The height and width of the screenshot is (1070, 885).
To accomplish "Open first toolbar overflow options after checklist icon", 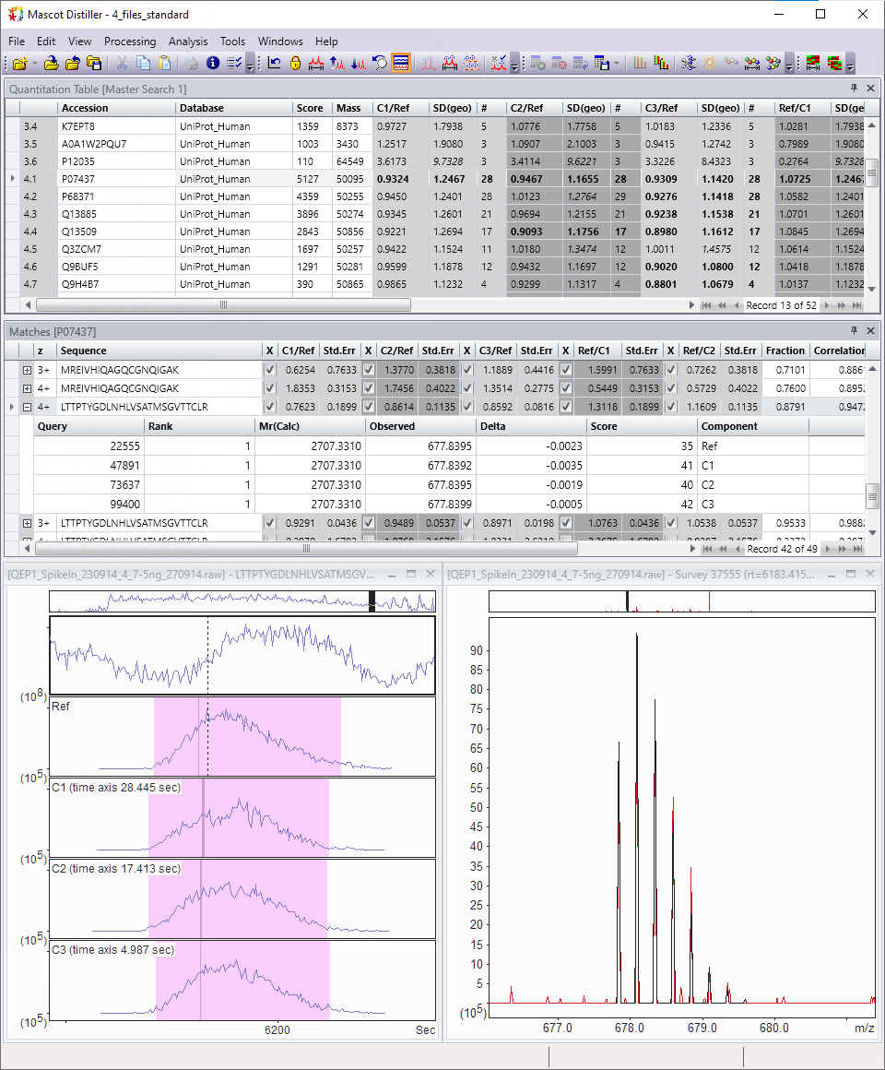I will pyautogui.click(x=250, y=65).
